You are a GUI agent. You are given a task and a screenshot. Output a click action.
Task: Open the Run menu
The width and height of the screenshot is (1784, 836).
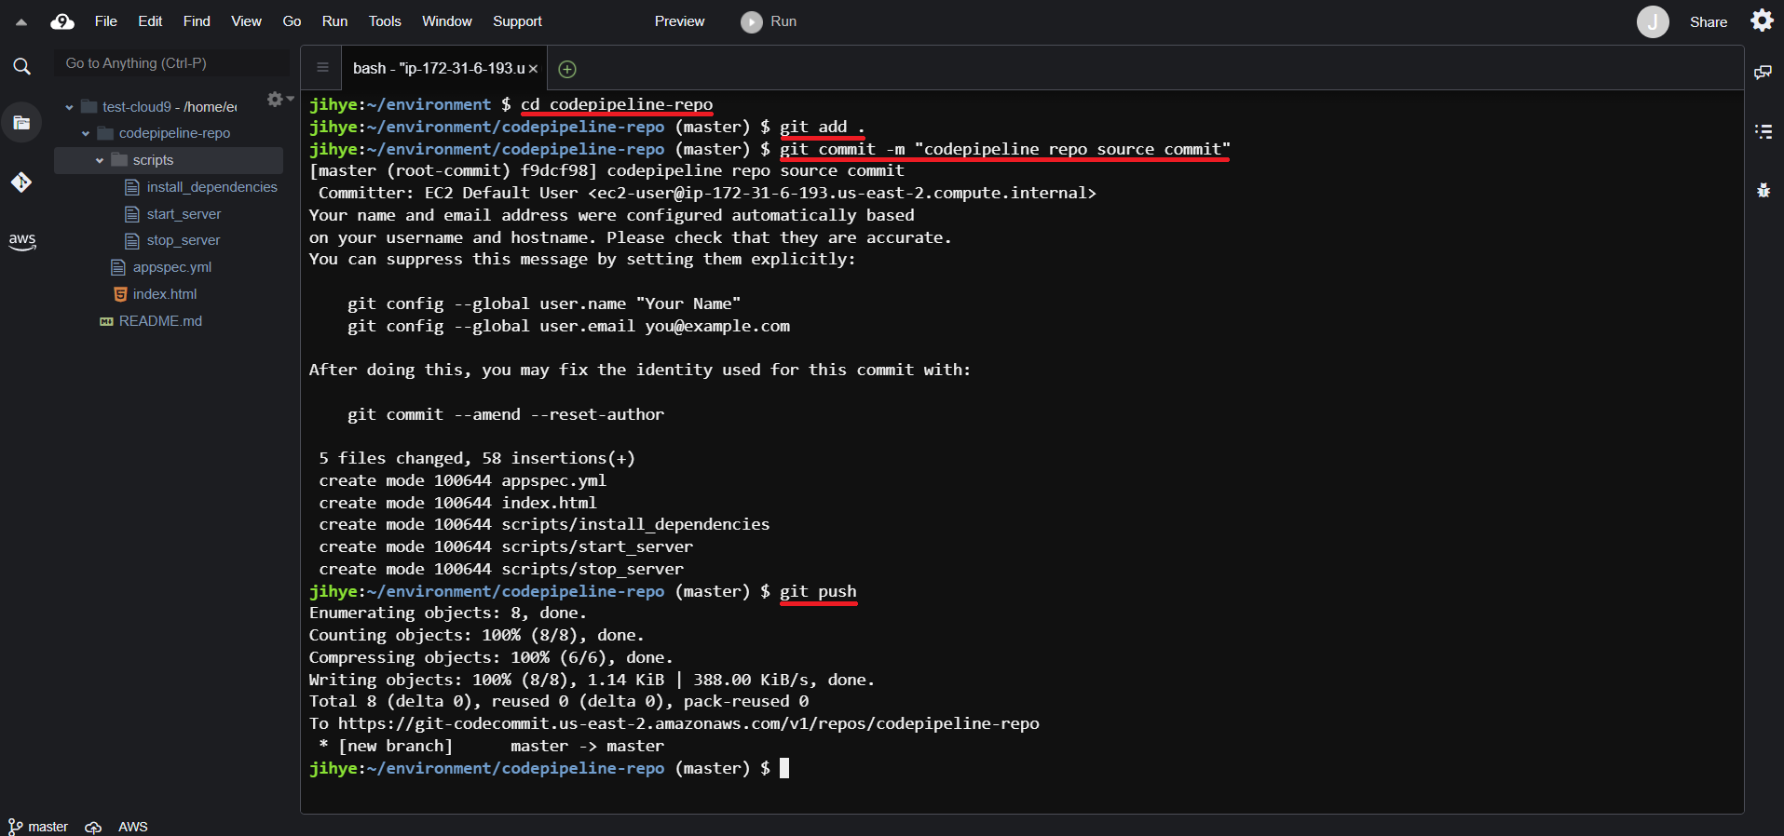[x=334, y=21]
